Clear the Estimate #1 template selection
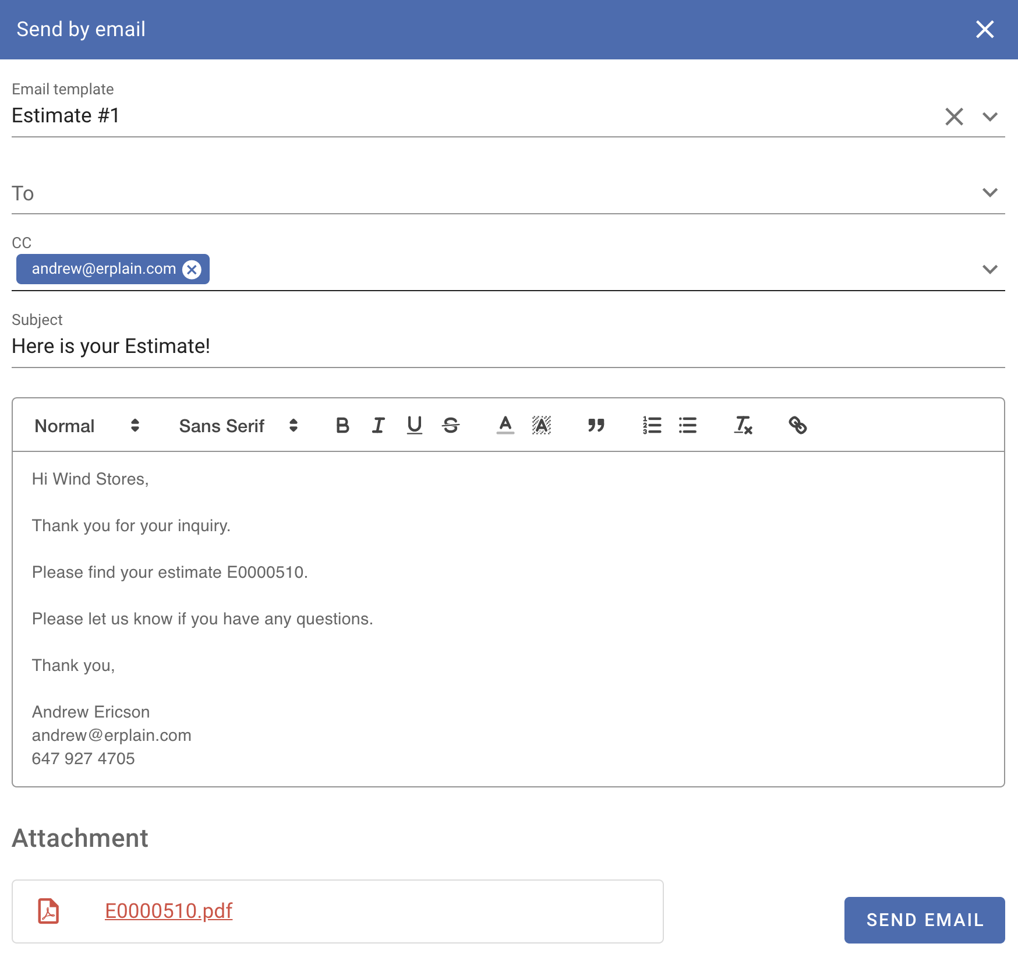The height and width of the screenshot is (954, 1018). (954, 116)
